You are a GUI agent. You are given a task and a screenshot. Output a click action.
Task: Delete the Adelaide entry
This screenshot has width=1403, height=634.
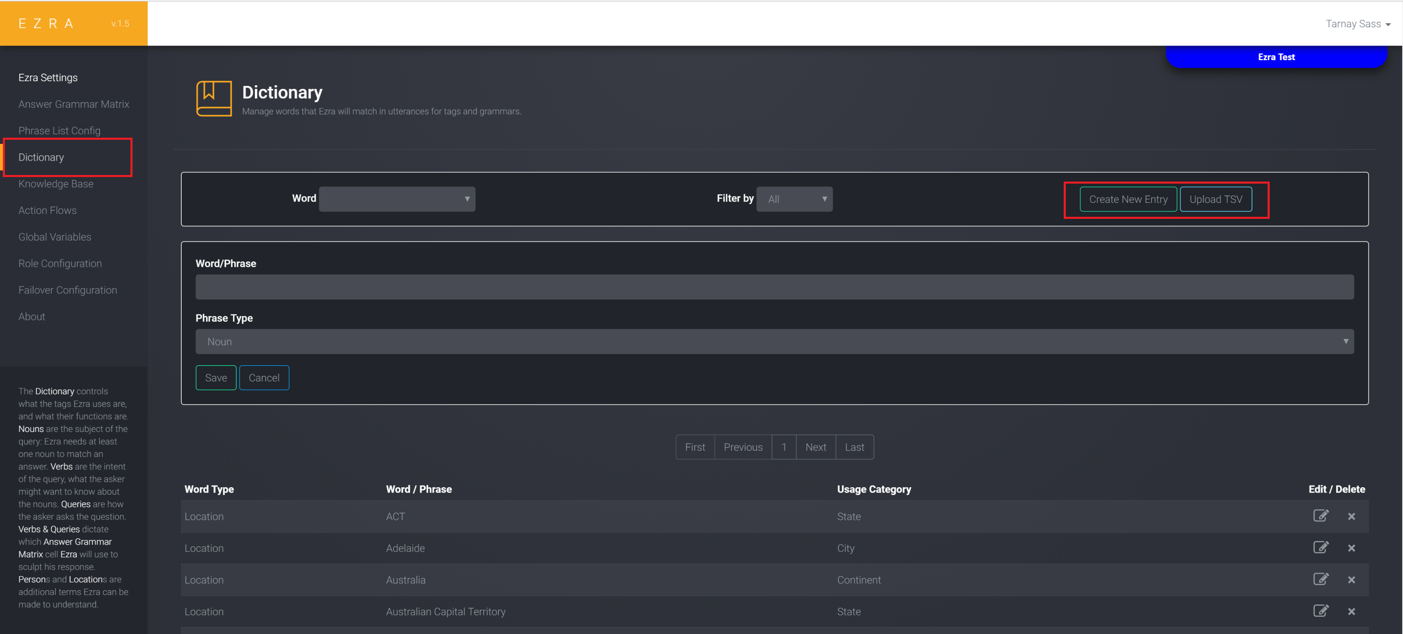pos(1351,548)
